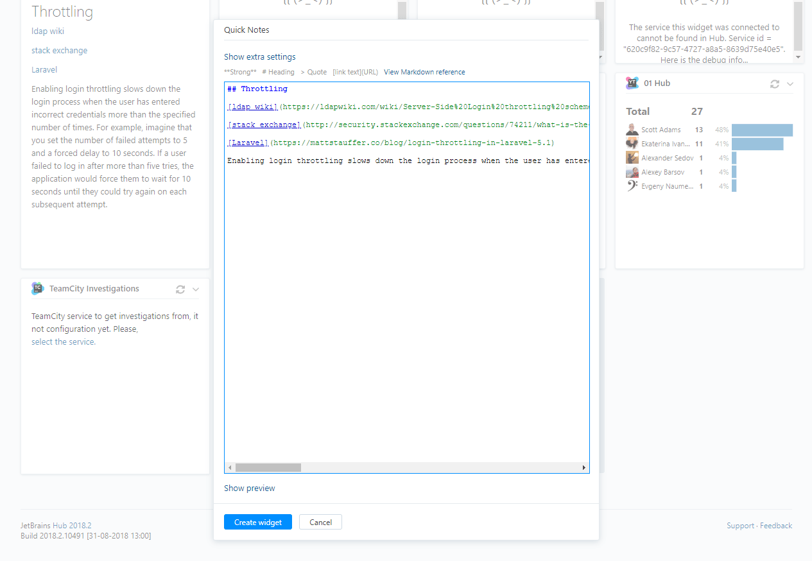
Task: Collapse the TeamCity Investigations widget
Action: 196,289
